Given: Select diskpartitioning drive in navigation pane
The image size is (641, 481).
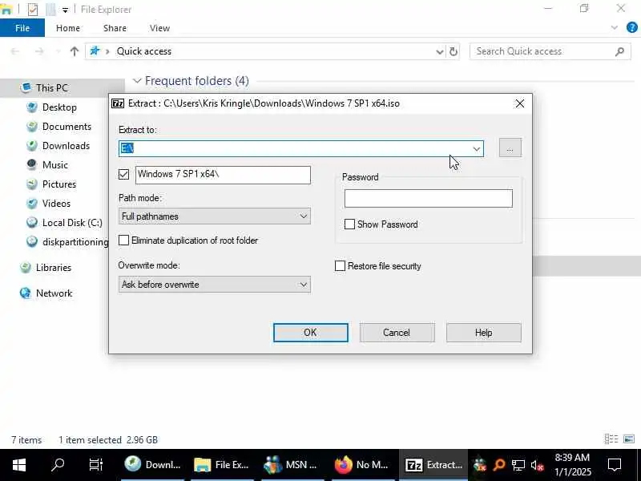Looking at the screenshot, I should coord(75,242).
